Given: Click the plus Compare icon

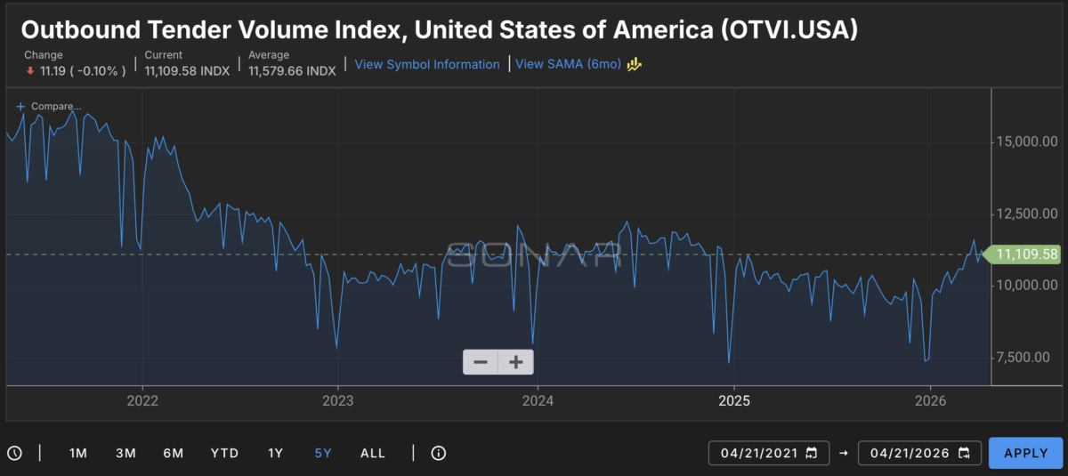Looking at the screenshot, I should (20, 106).
